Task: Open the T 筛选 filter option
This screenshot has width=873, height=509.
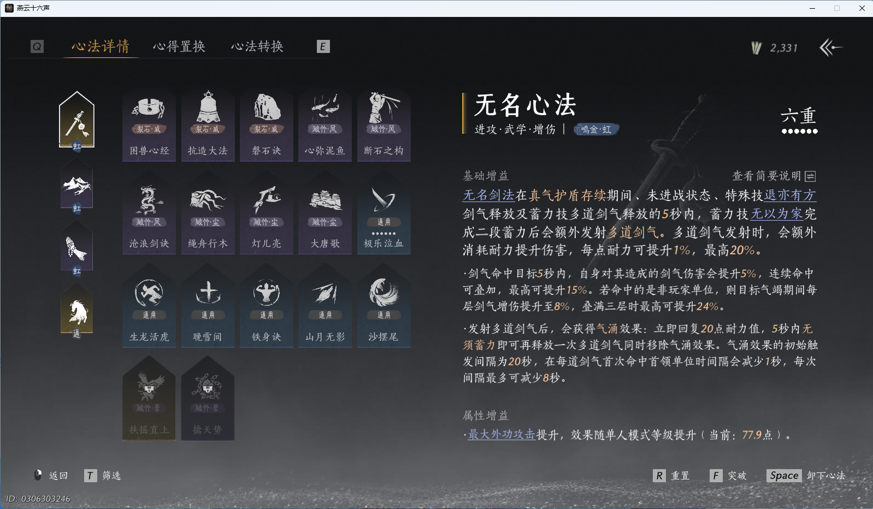Action: point(103,476)
